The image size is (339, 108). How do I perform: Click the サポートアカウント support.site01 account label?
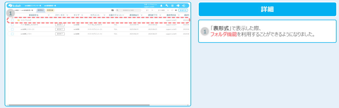[150, 5]
